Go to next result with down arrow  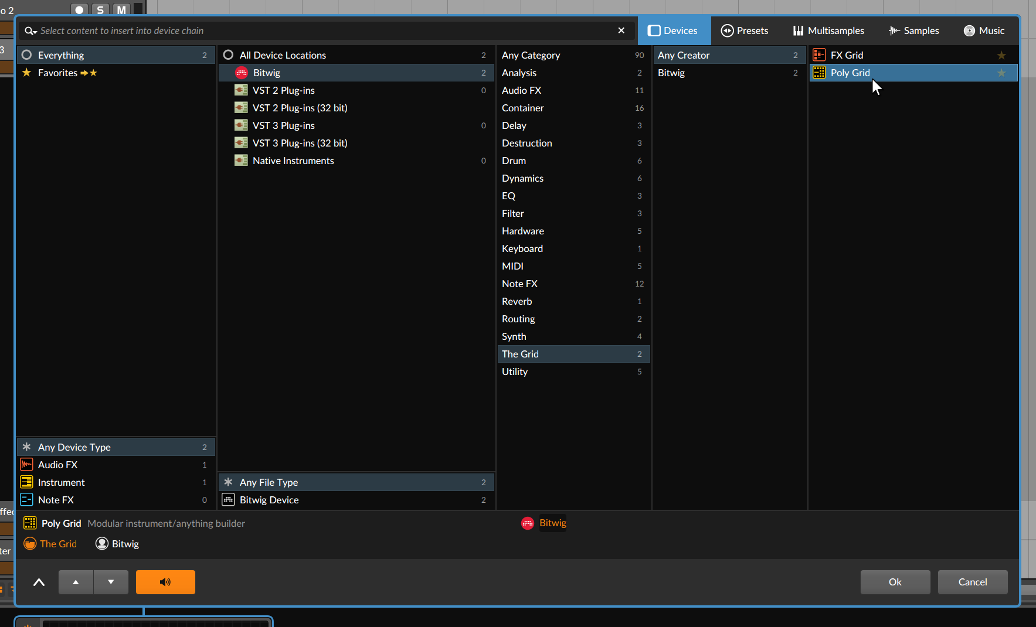111,582
